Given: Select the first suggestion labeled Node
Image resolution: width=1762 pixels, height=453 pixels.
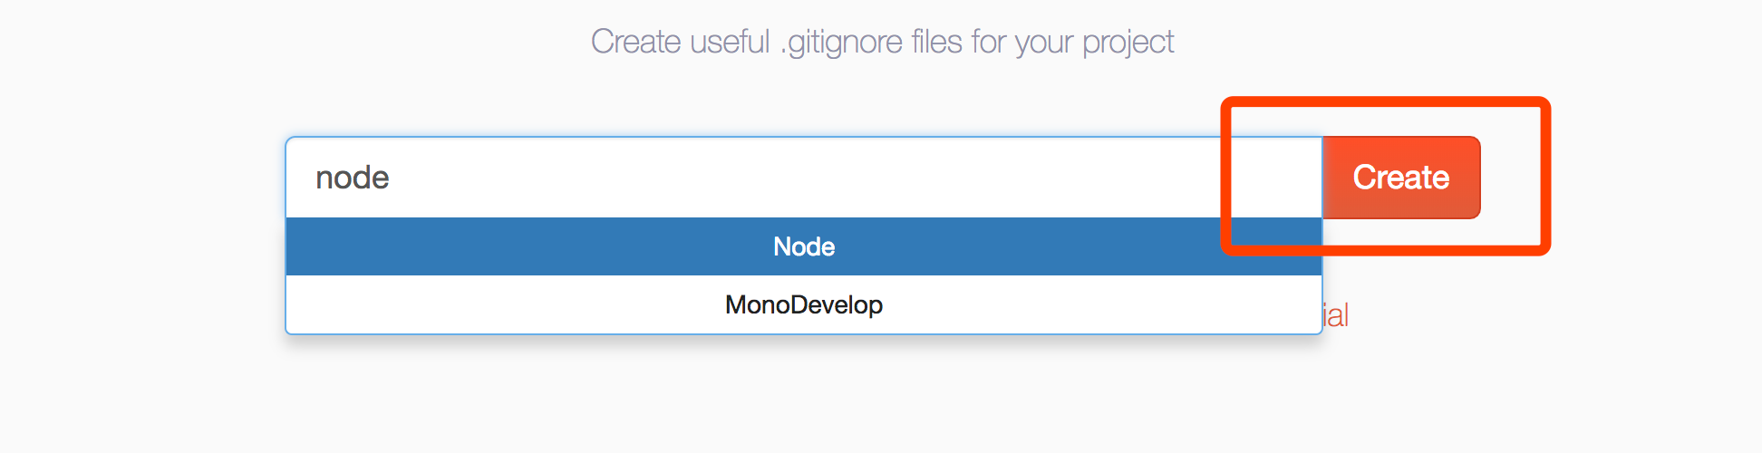Looking at the screenshot, I should click(804, 246).
